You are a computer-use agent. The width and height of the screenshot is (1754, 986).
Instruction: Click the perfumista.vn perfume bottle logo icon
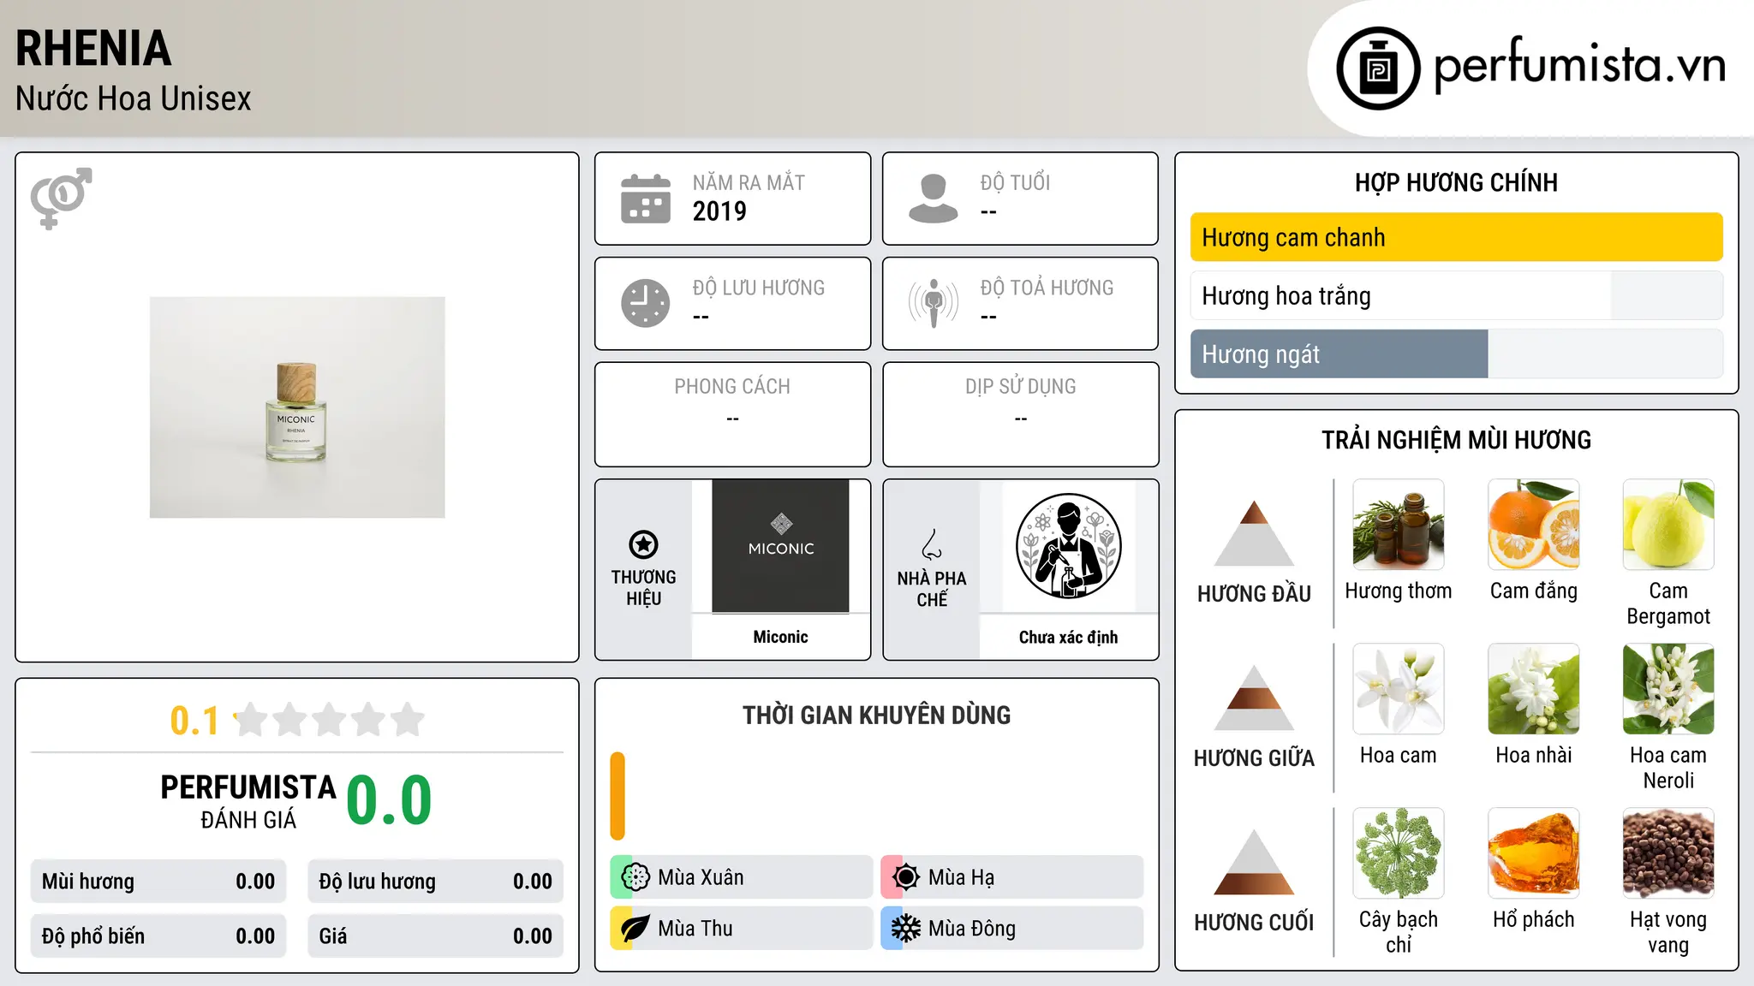coord(1378,68)
